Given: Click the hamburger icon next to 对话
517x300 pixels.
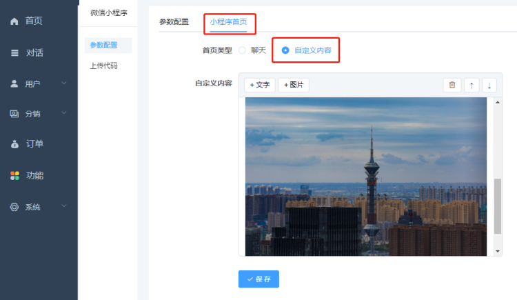Looking at the screenshot, I should click(x=14, y=53).
